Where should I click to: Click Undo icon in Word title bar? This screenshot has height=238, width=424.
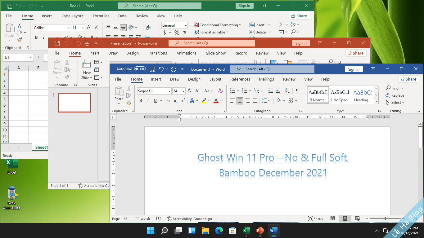tap(161, 69)
